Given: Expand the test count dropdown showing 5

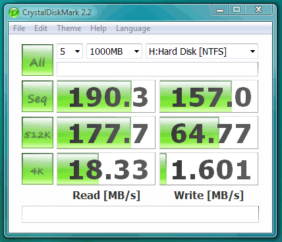Looking at the screenshot, I should (x=70, y=51).
